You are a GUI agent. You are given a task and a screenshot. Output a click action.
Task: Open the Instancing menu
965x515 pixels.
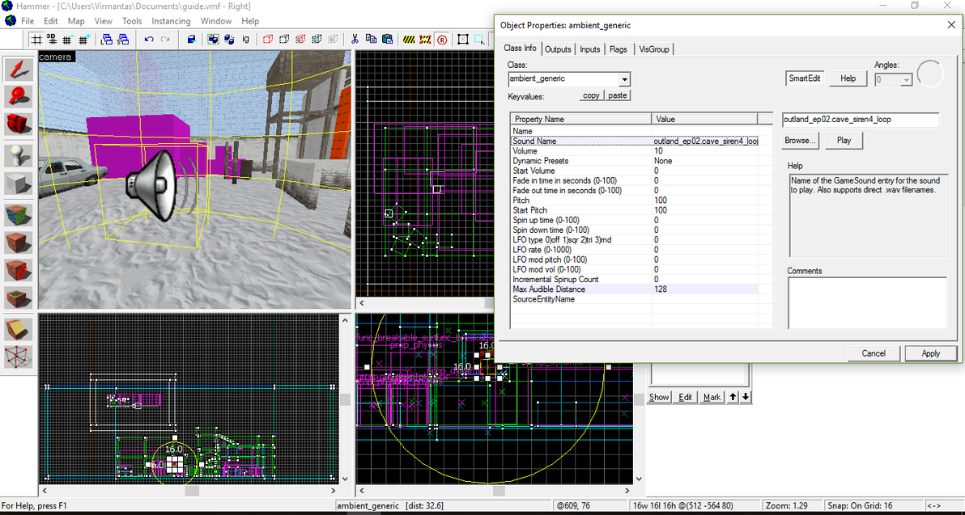171,21
